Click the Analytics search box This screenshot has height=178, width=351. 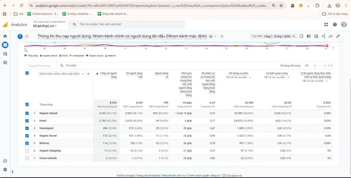click(126, 24)
